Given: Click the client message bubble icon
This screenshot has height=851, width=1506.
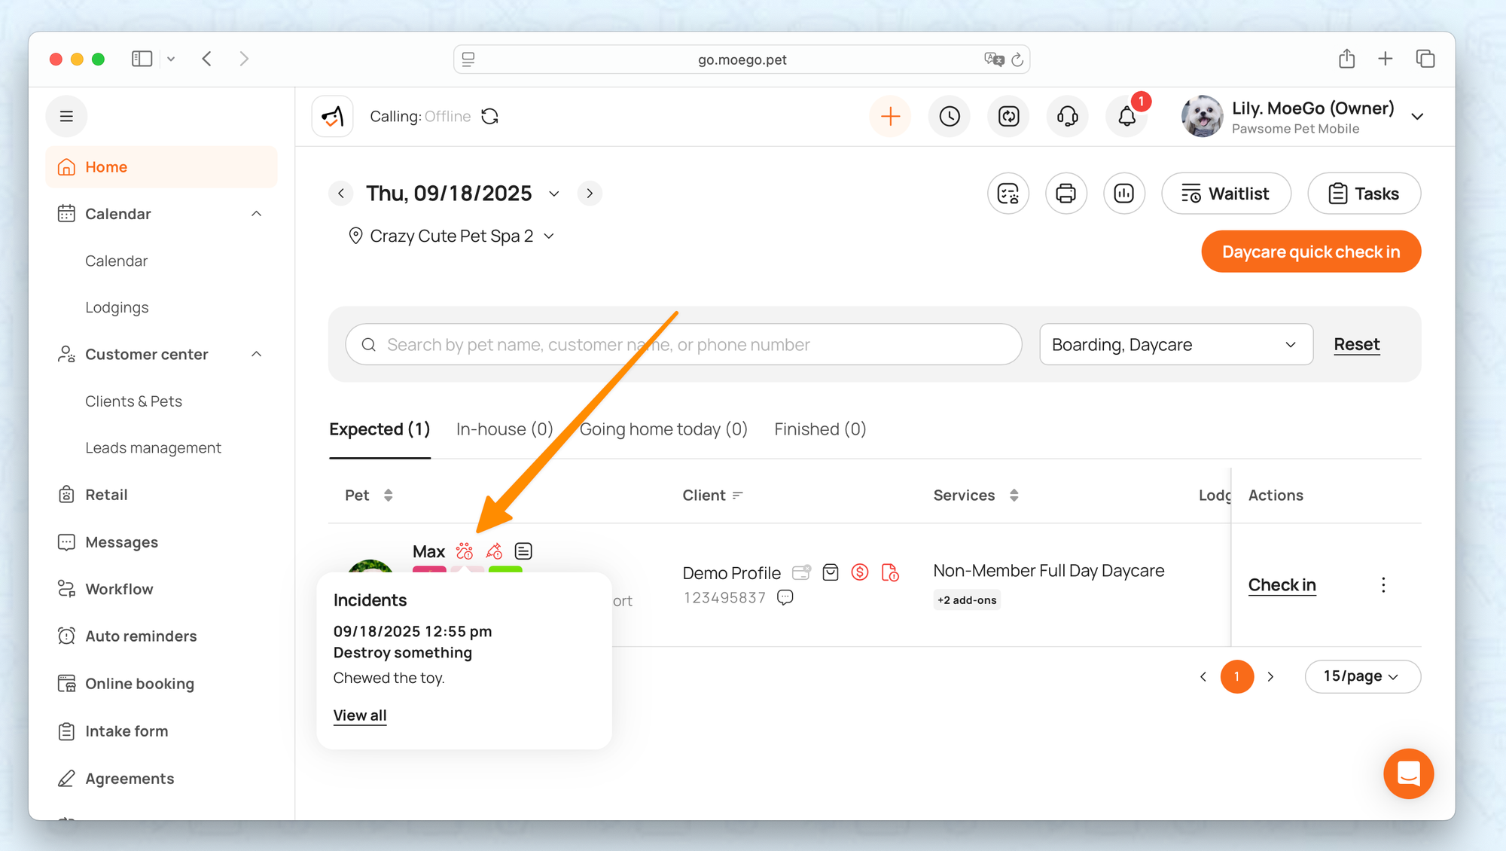Looking at the screenshot, I should (785, 597).
